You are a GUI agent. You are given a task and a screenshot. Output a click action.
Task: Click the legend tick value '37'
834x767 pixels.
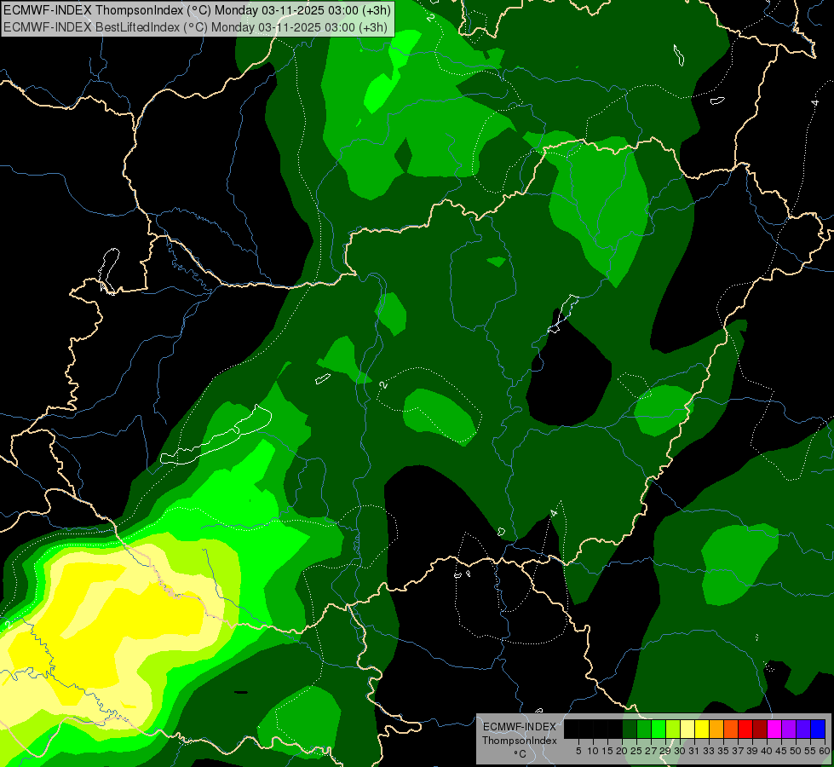pyautogui.click(x=738, y=751)
